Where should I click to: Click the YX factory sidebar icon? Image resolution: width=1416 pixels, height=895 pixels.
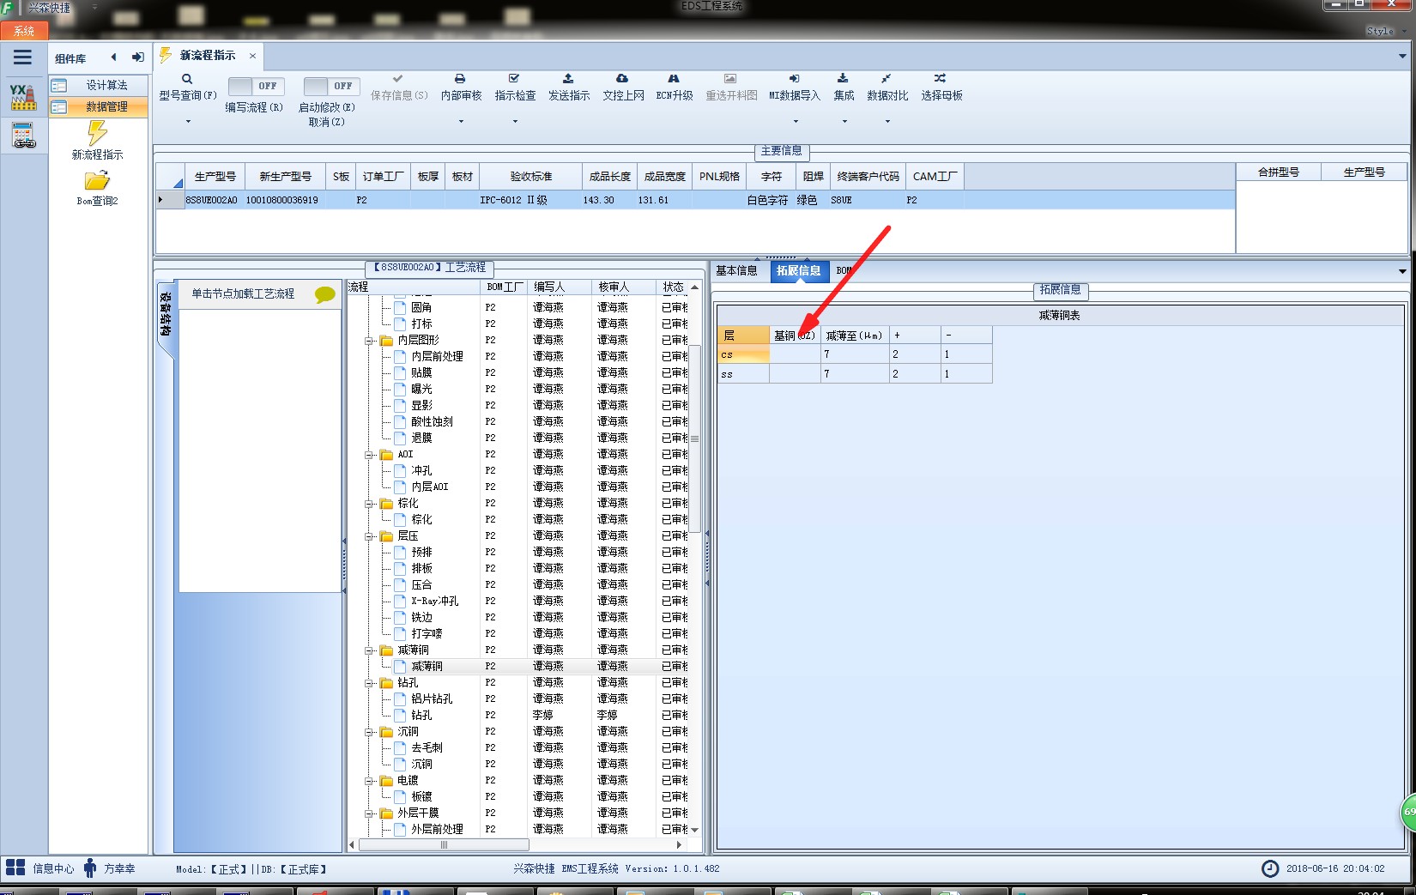[23, 96]
